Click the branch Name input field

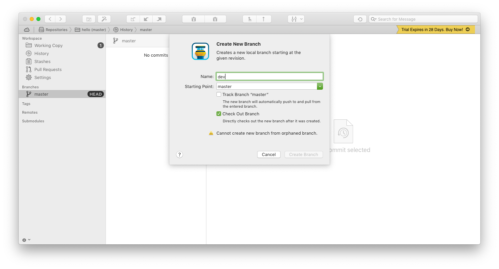click(270, 76)
